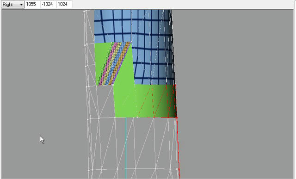Click the field showing -1024
The width and height of the screenshot is (296, 179).
click(x=49, y=4)
